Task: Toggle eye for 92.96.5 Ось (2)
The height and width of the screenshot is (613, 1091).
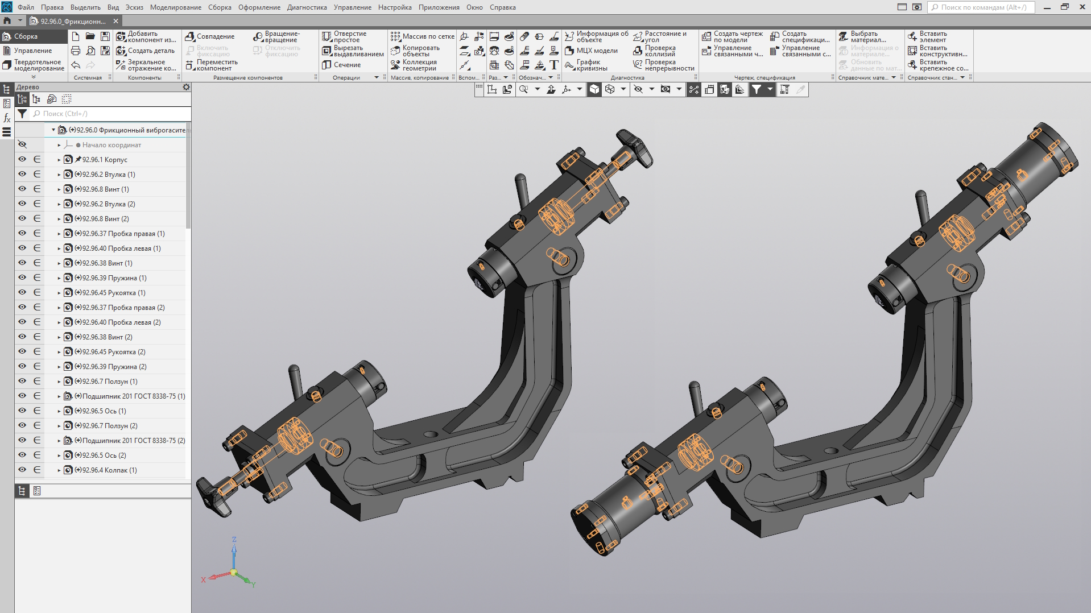Action: click(x=22, y=455)
